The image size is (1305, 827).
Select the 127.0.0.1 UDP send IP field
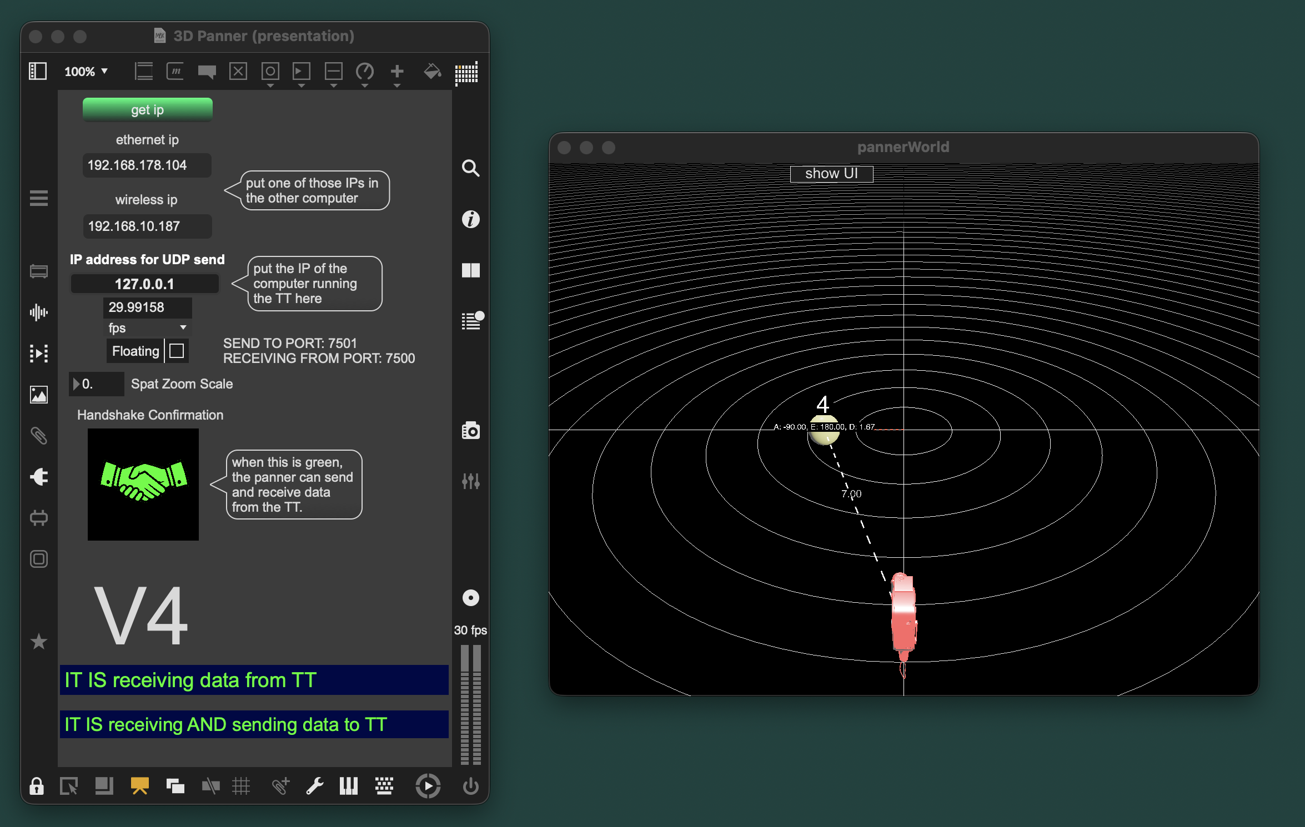[144, 284]
